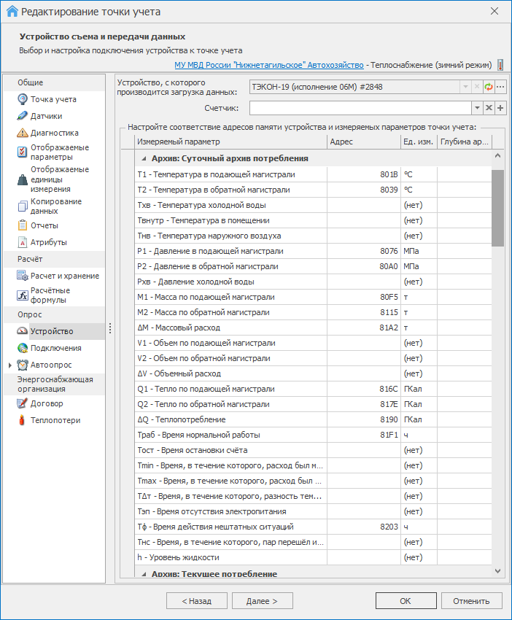Select Точка учета in sidebar
This screenshot has width=512, height=620.
point(53,99)
